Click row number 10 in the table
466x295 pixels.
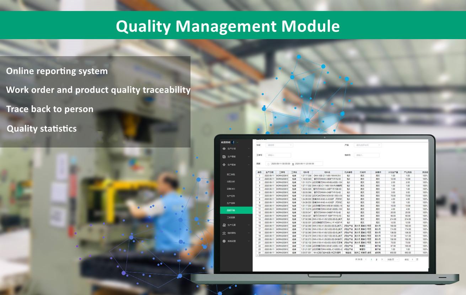[259, 206]
